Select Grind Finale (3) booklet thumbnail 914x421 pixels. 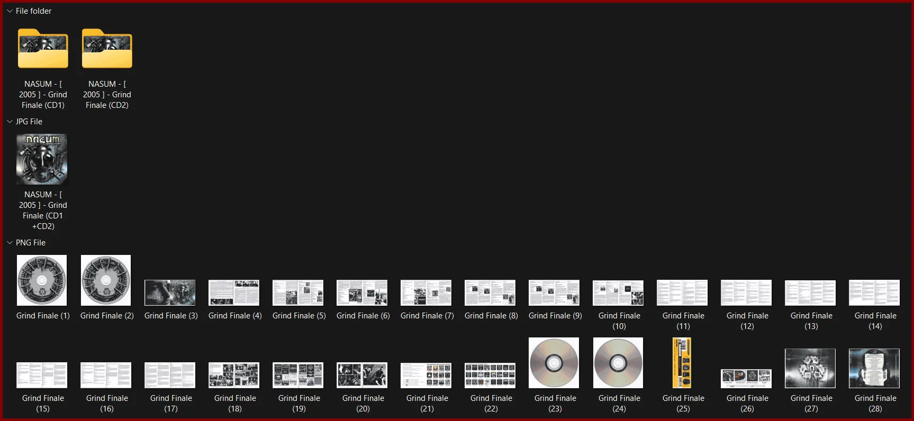(170, 292)
